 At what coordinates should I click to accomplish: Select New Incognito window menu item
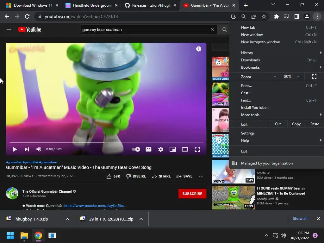tap(277, 42)
